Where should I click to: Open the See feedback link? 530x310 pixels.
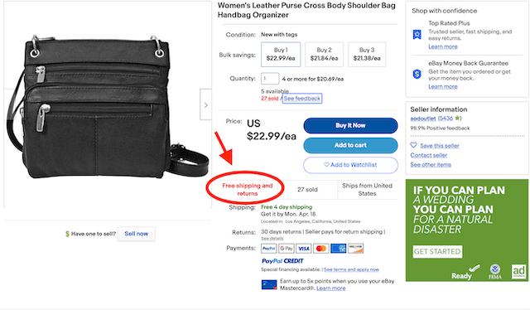301,99
